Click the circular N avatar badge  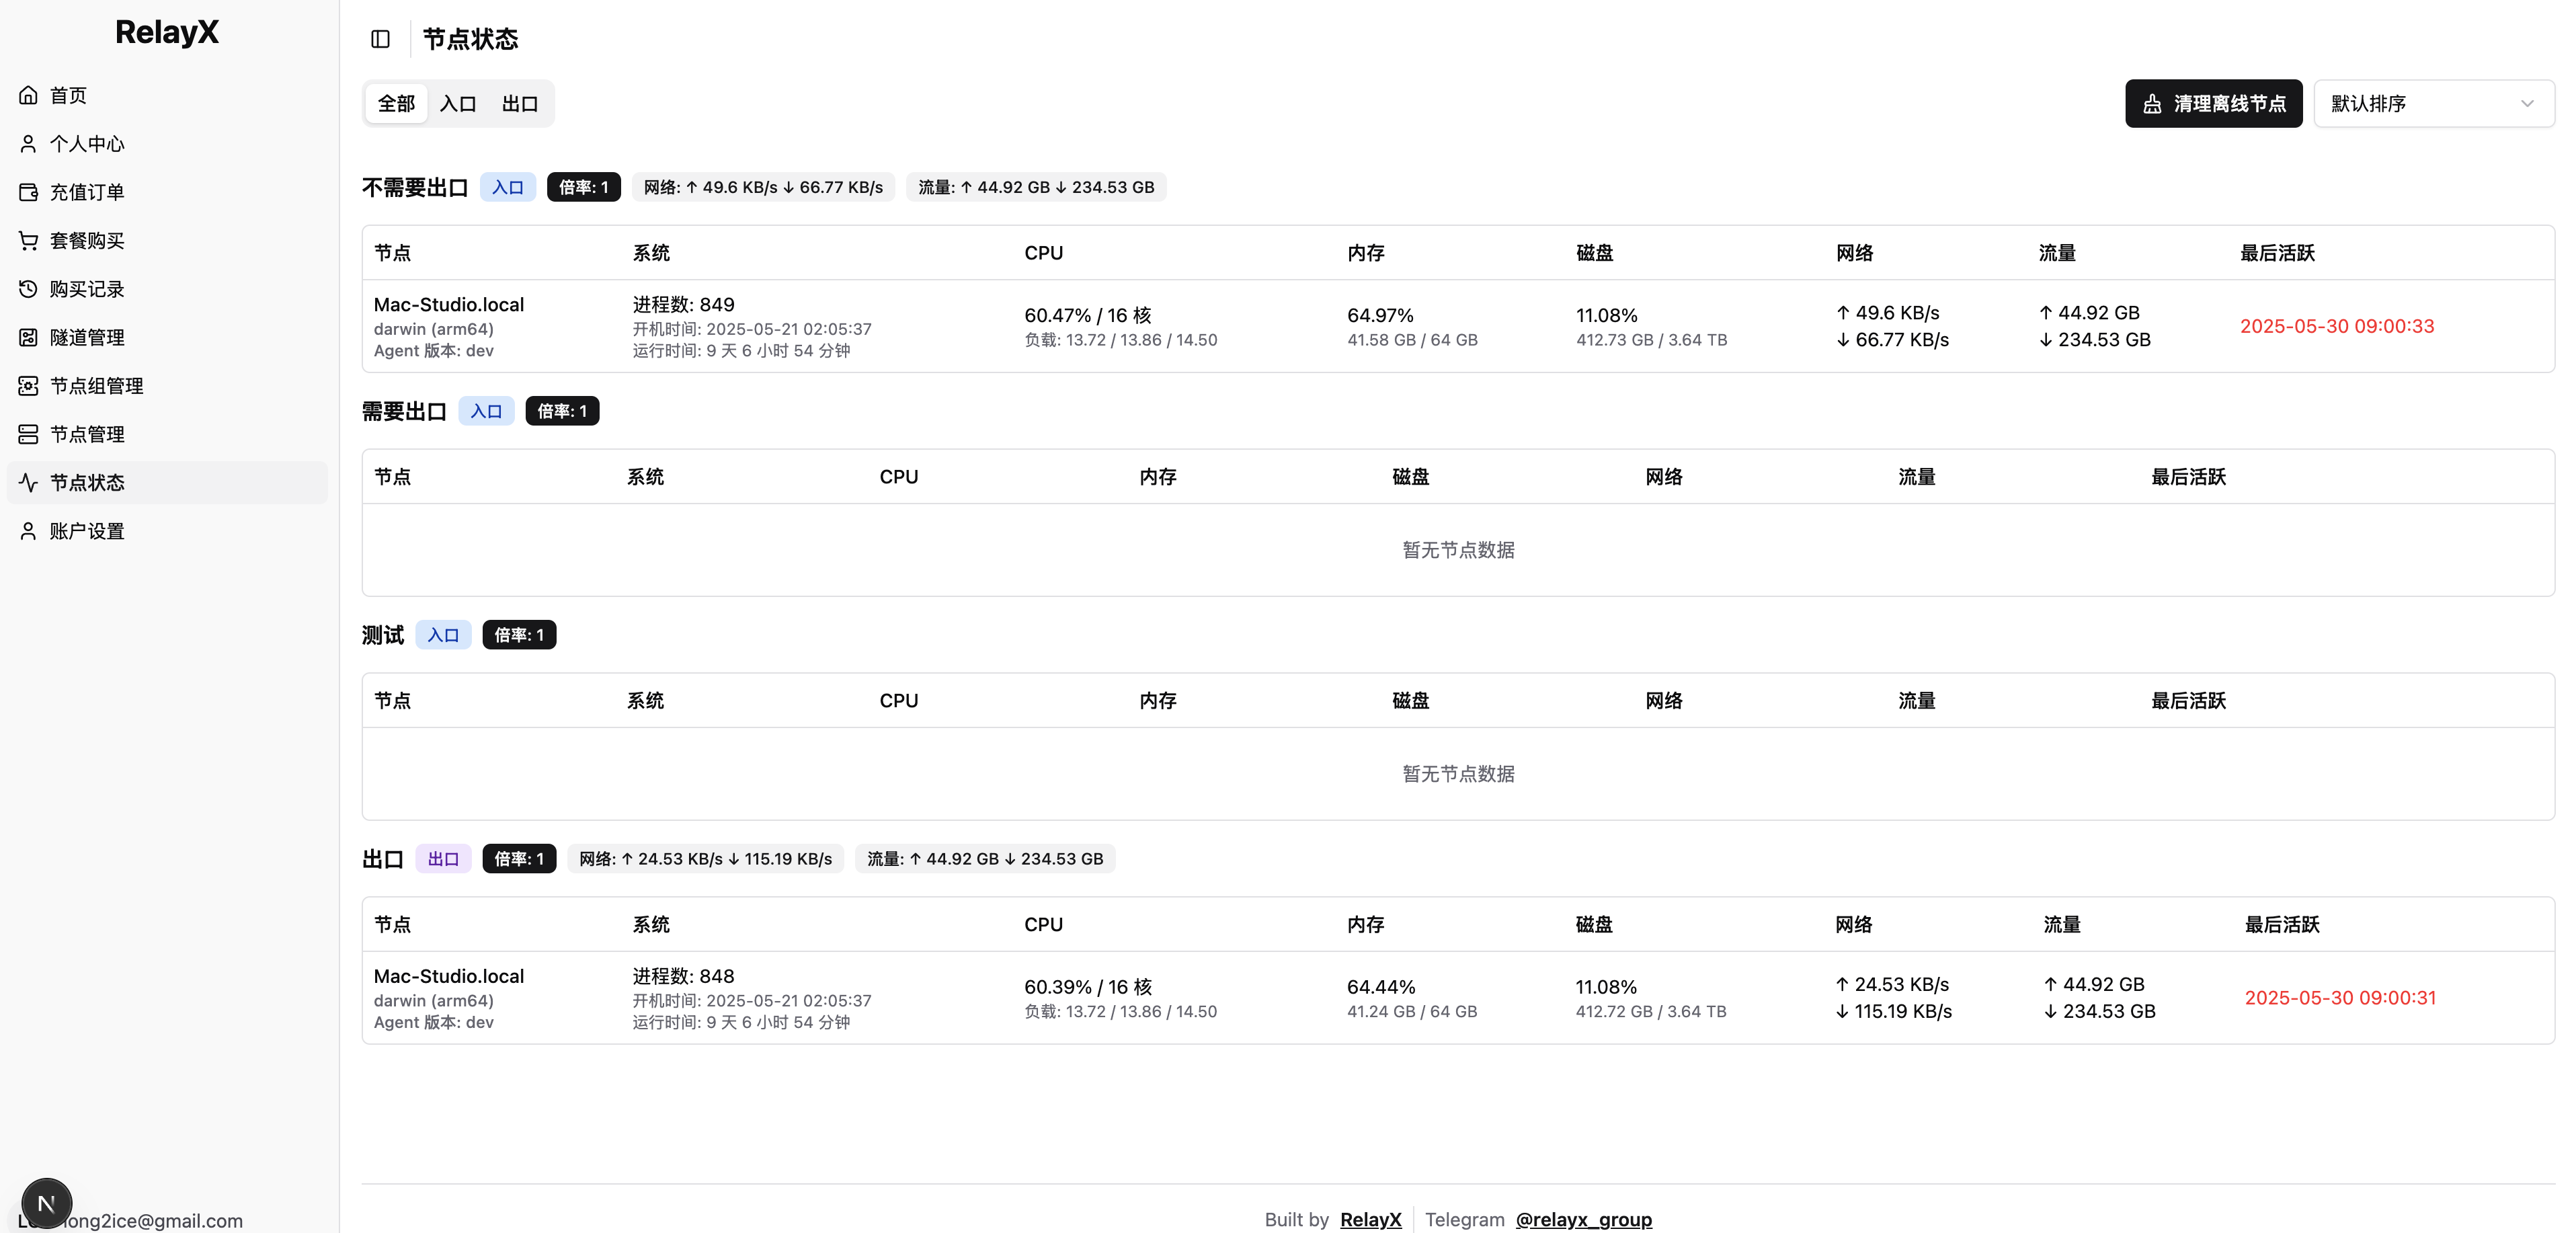pos(46,1203)
